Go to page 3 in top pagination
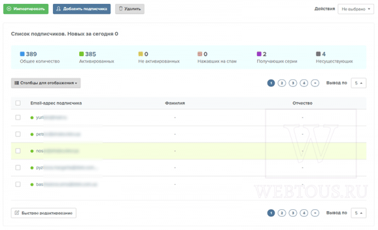The image size is (378, 230). 293,83
